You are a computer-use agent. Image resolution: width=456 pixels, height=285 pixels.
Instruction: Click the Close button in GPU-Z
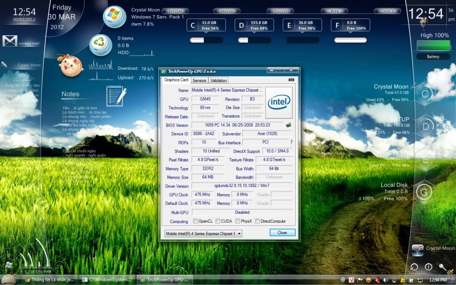point(282,232)
